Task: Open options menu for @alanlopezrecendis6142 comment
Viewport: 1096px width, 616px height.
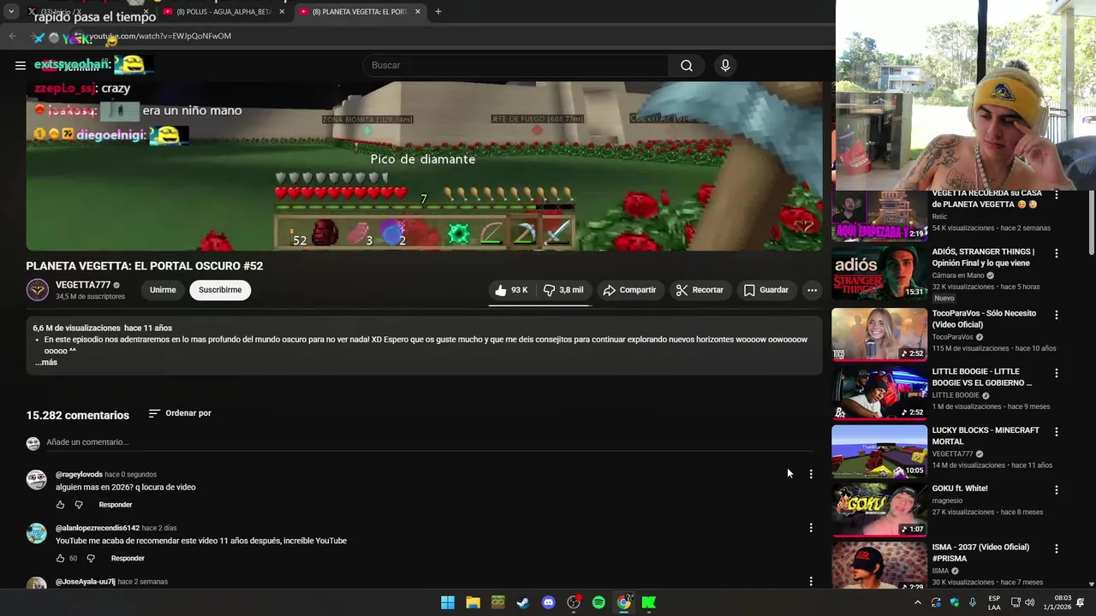Action: pyautogui.click(x=811, y=528)
